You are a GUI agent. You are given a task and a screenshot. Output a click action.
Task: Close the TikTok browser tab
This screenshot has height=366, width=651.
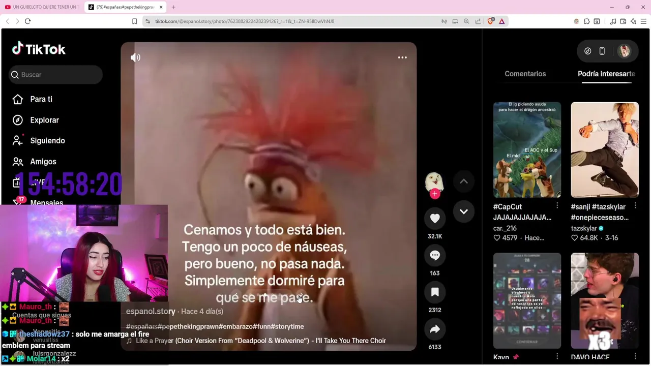click(161, 7)
